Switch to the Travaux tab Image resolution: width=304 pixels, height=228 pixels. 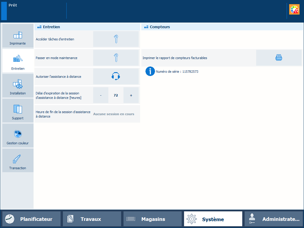click(92, 219)
